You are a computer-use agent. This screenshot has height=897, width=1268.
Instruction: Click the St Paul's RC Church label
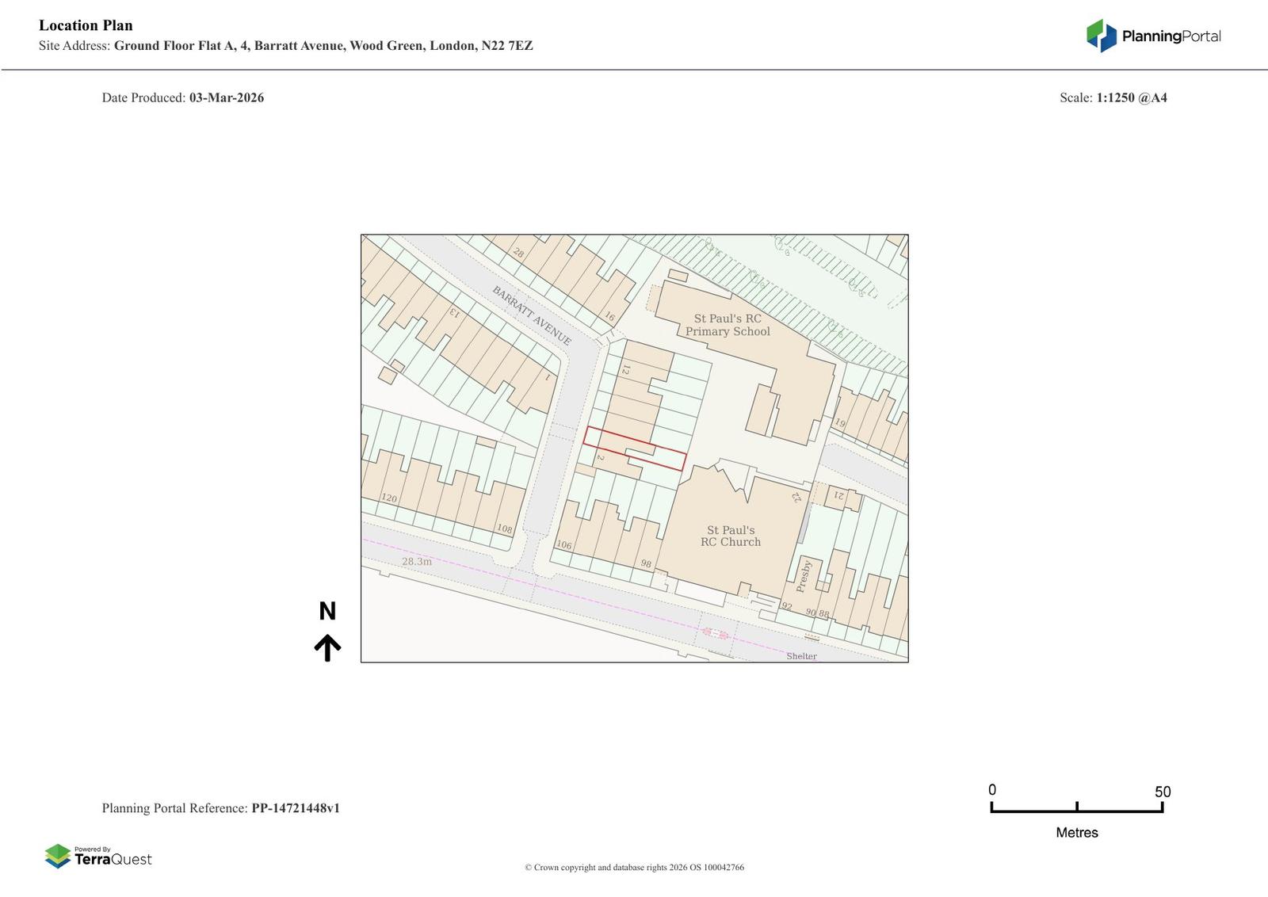pos(730,536)
